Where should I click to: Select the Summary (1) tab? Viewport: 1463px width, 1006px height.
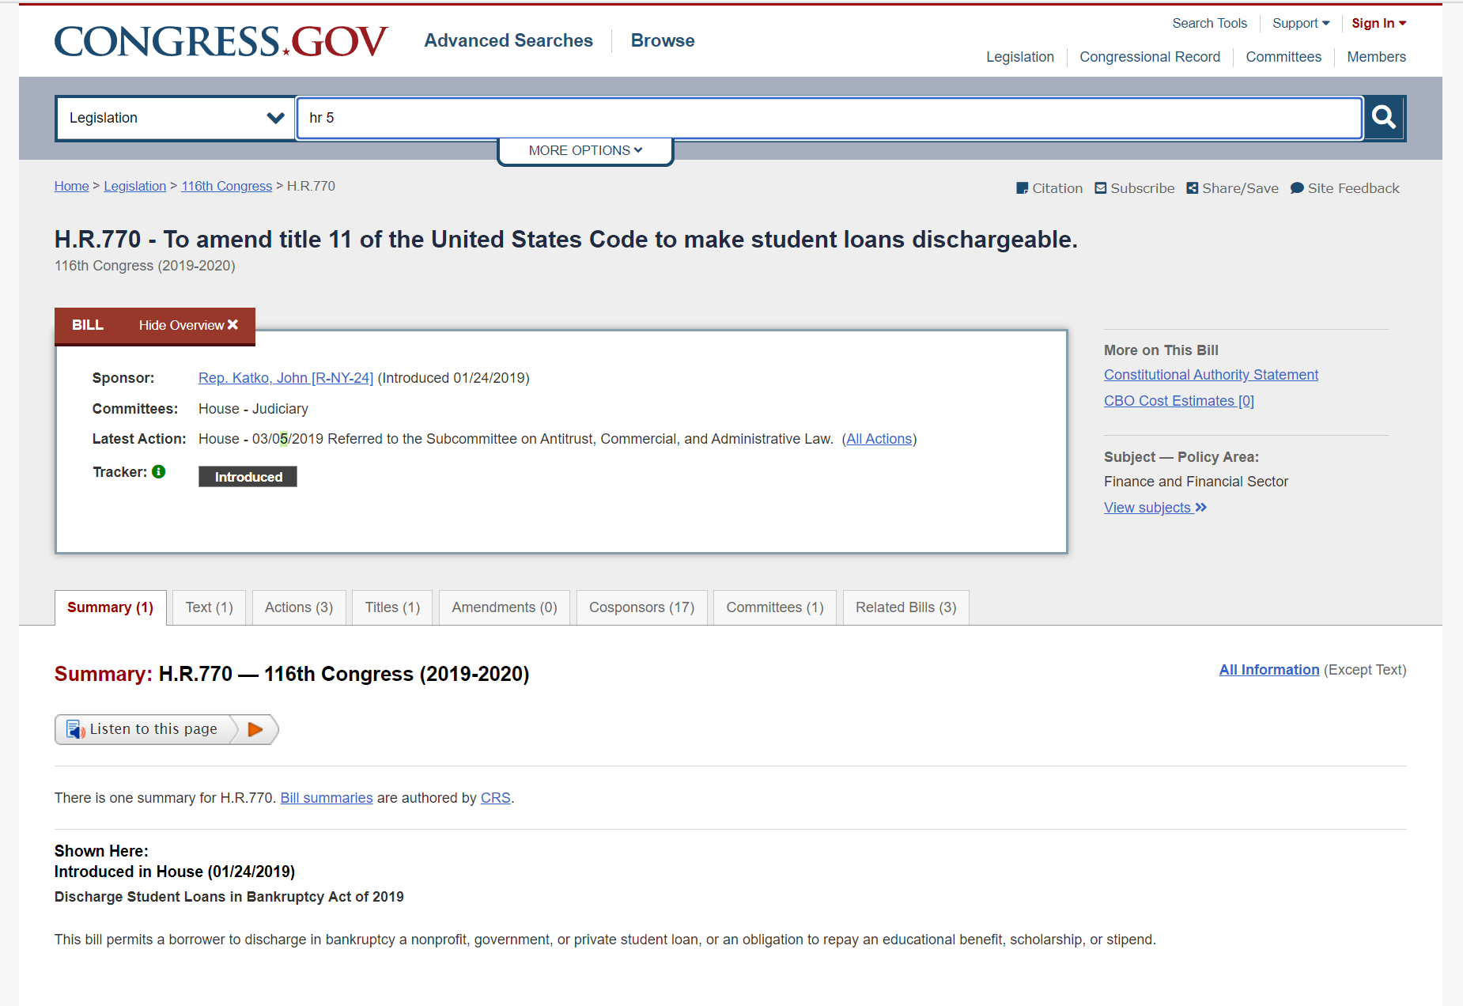[x=111, y=607]
